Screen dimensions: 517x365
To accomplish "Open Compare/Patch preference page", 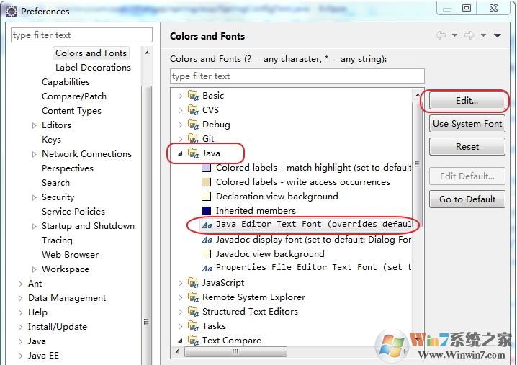I will (74, 96).
